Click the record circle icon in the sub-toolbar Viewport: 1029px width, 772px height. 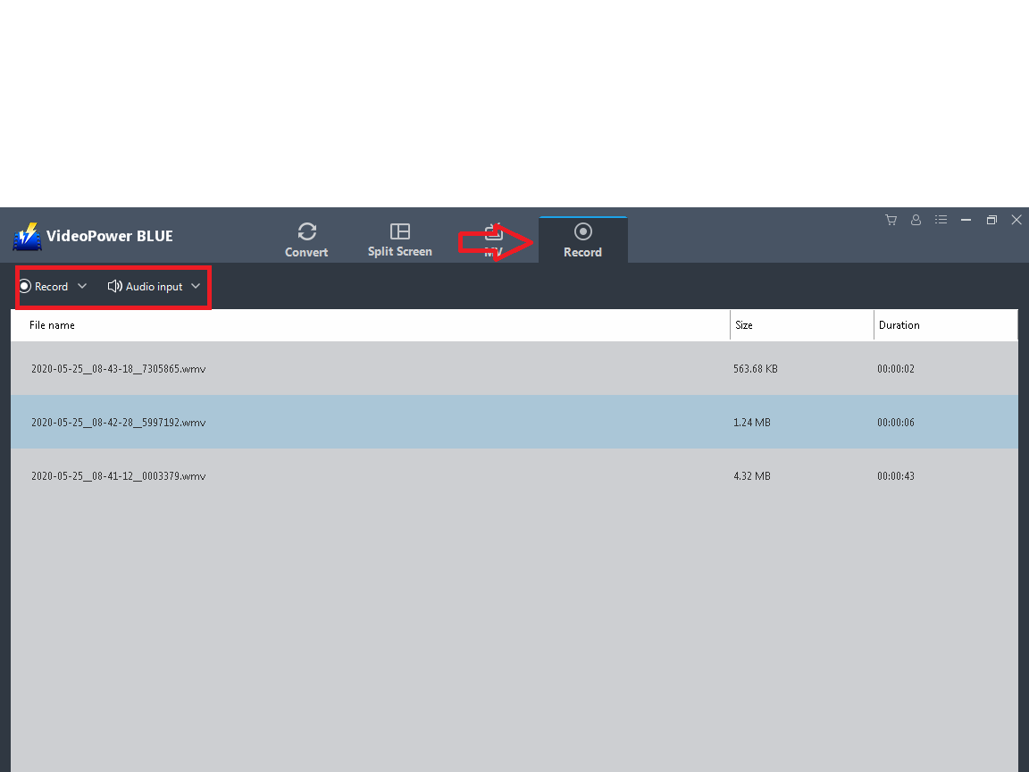point(24,286)
